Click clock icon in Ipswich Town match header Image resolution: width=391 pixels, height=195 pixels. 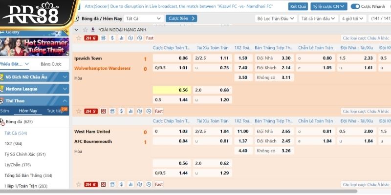(140, 38)
